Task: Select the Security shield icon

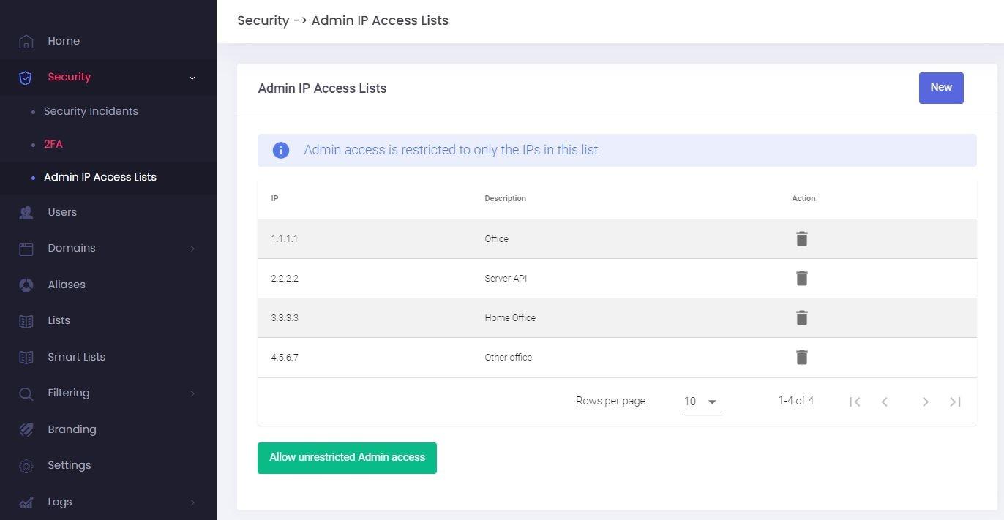Action: (25, 77)
